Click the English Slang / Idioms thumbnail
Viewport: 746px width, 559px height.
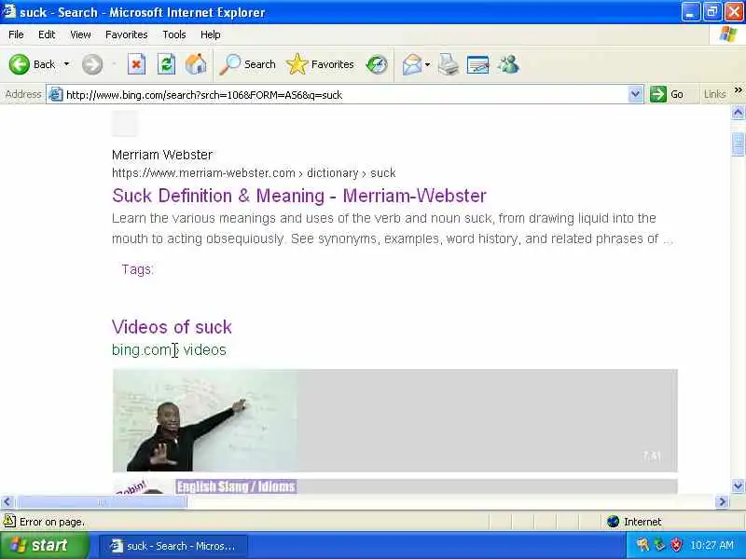[x=205, y=486]
